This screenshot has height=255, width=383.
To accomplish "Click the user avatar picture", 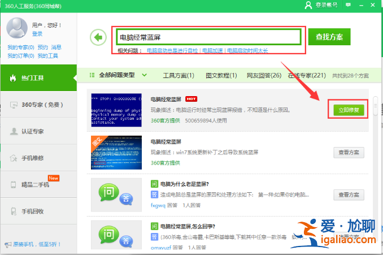I will point(17,28).
